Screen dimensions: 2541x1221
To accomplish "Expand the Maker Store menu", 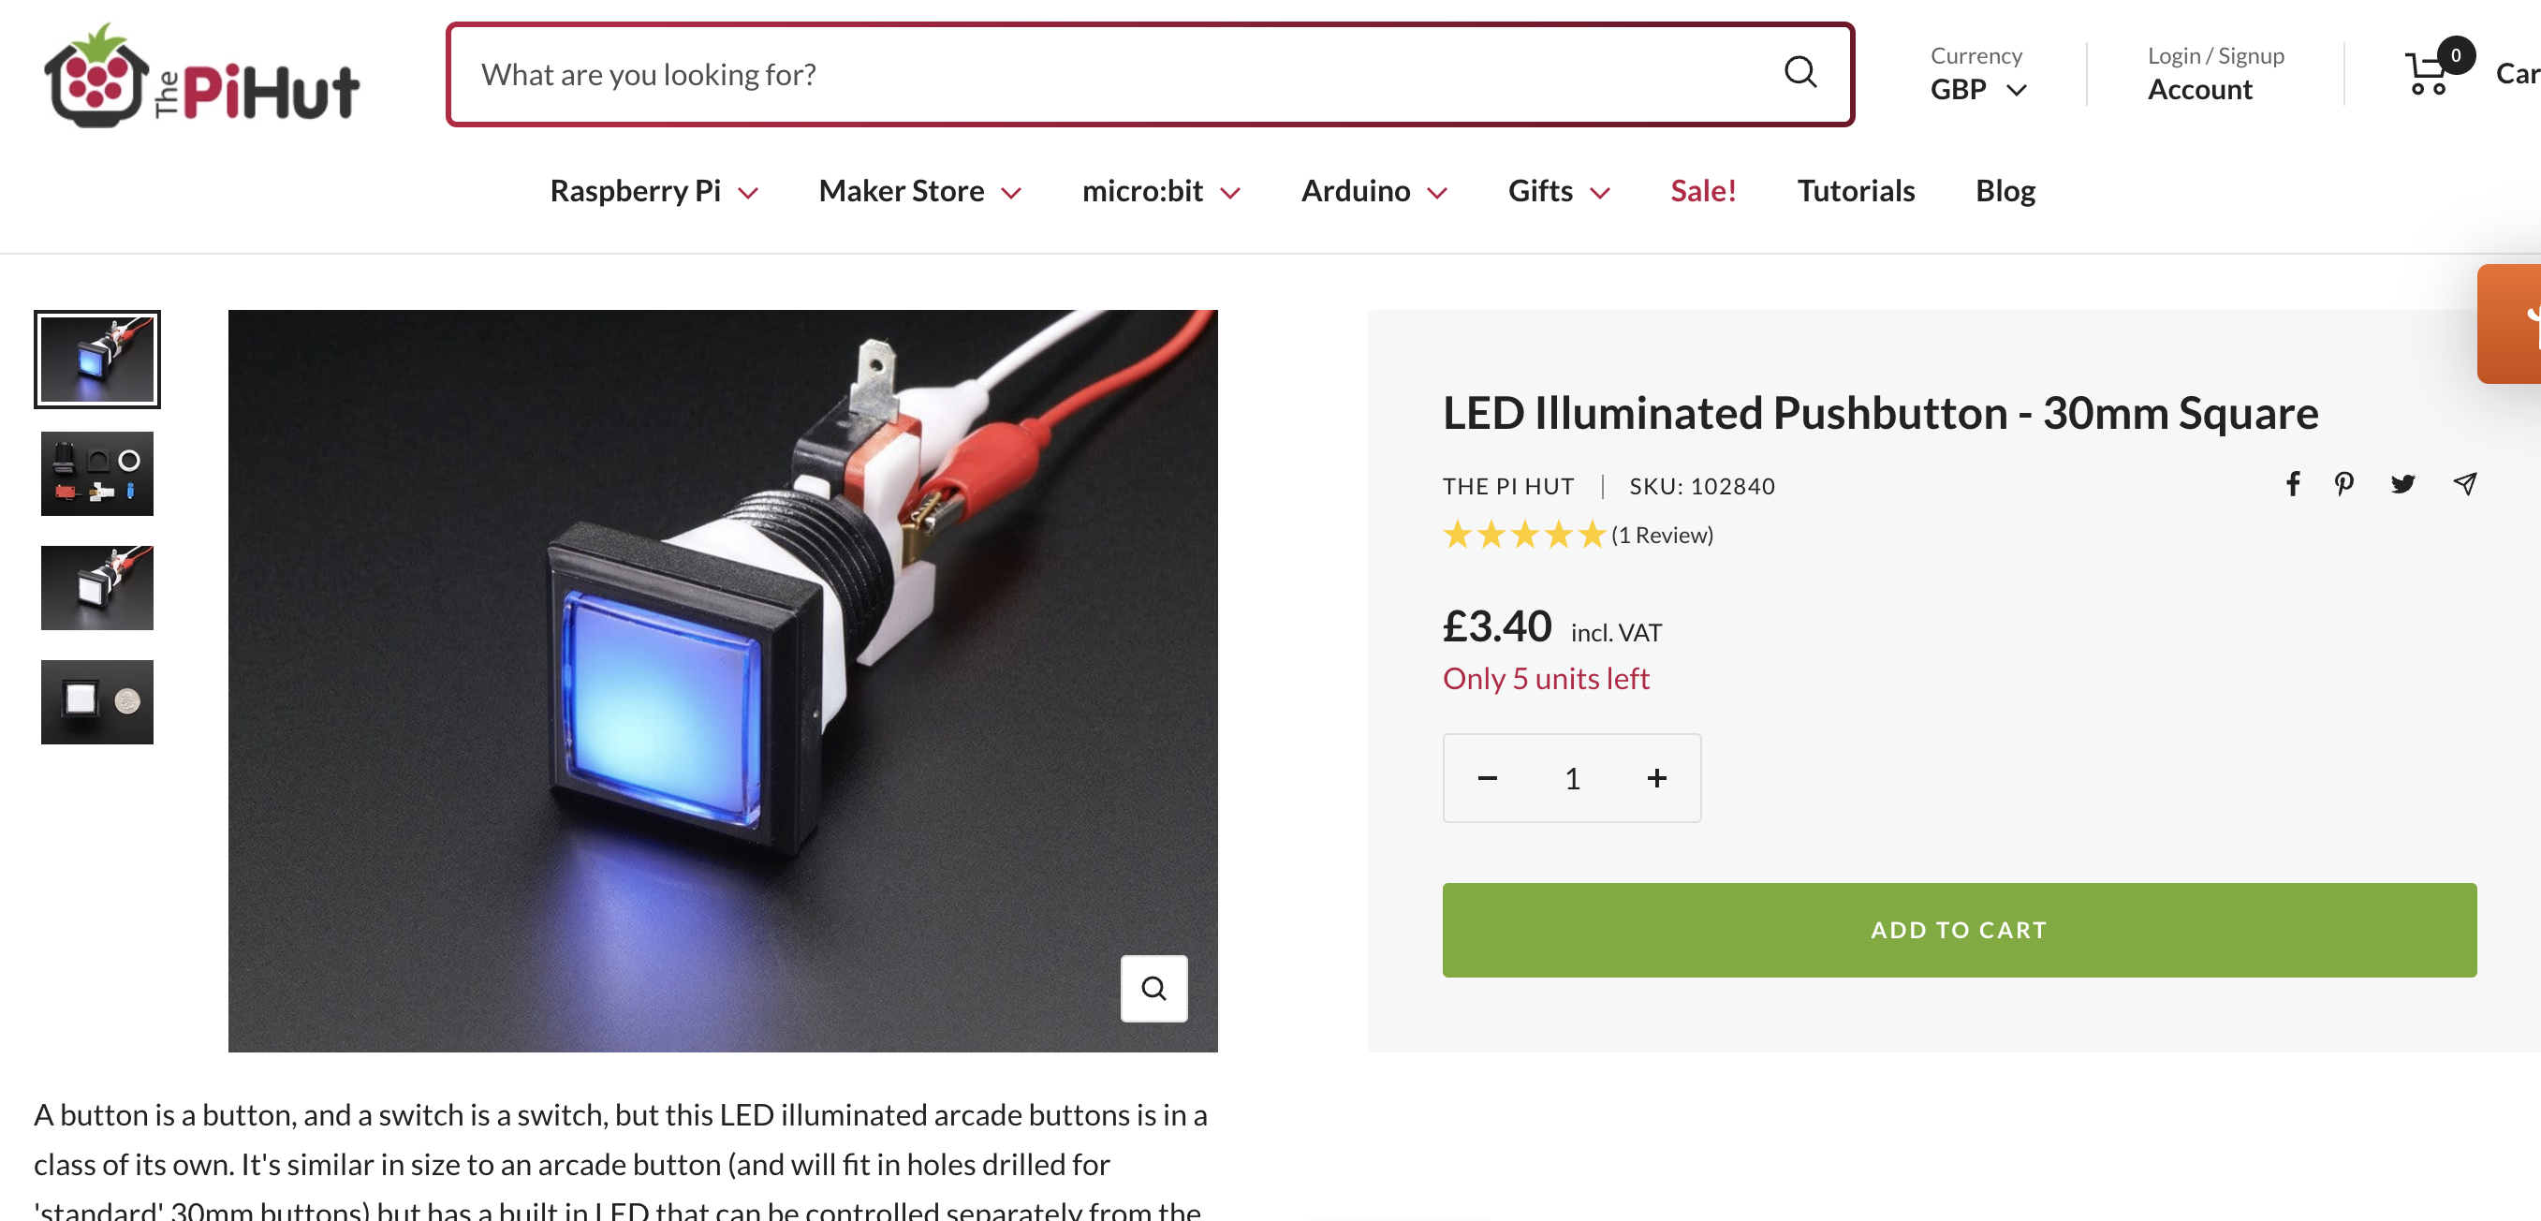I will click(x=918, y=191).
